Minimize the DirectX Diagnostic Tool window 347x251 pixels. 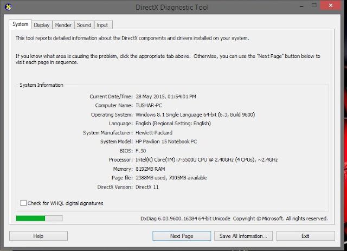point(301,6)
